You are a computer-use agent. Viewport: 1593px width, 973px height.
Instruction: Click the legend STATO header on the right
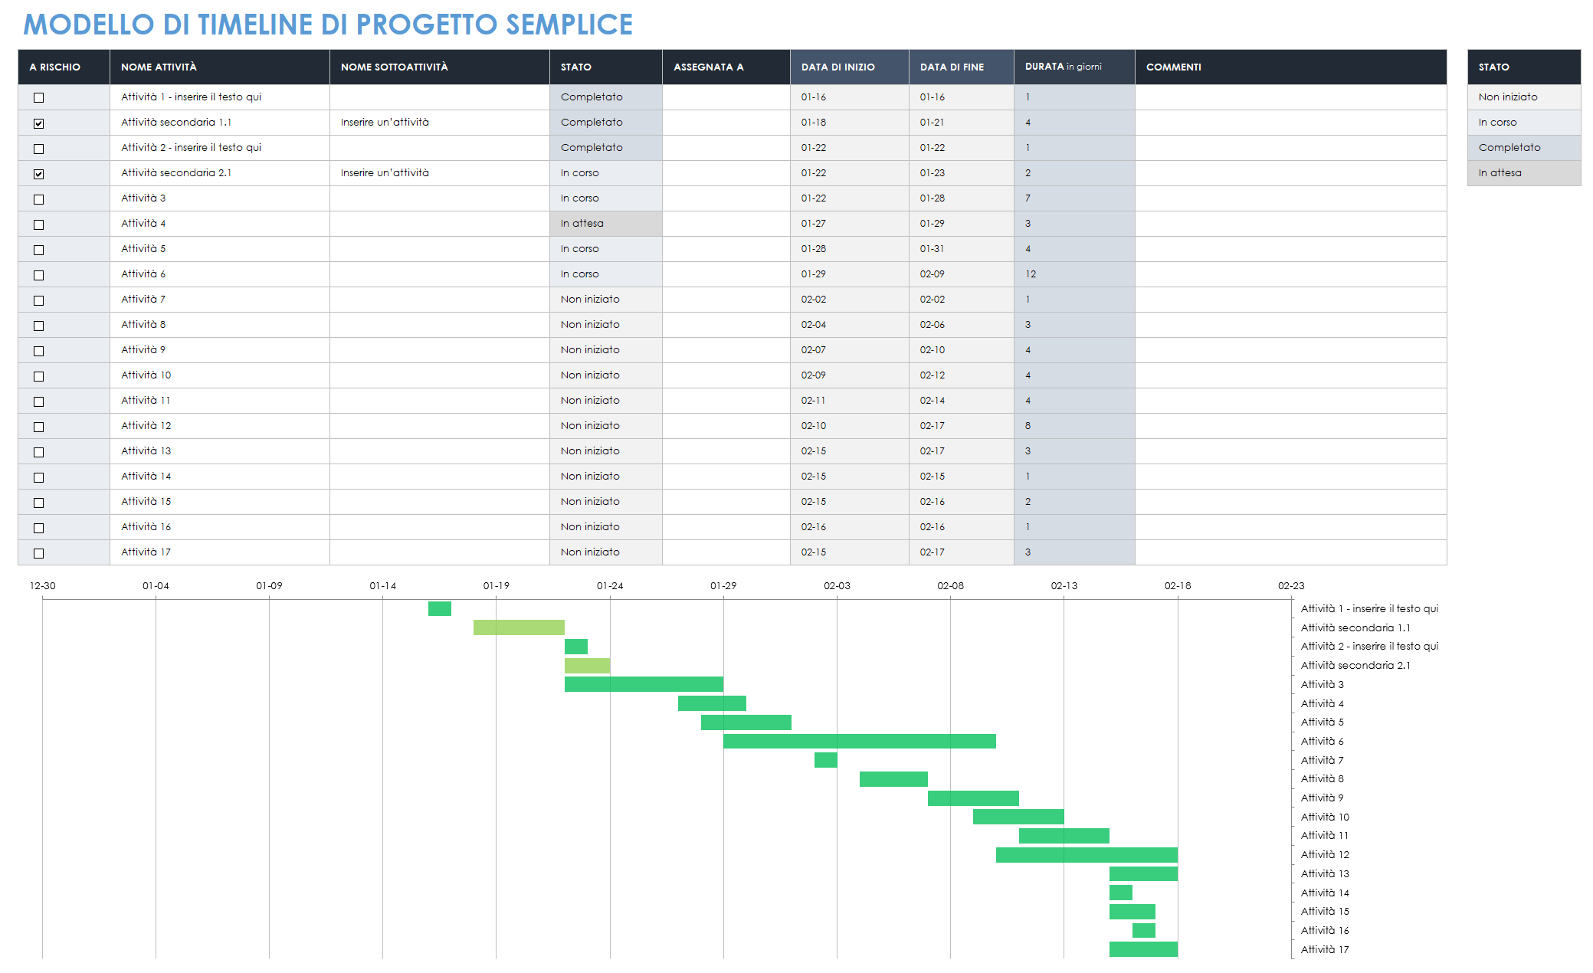point(1524,67)
